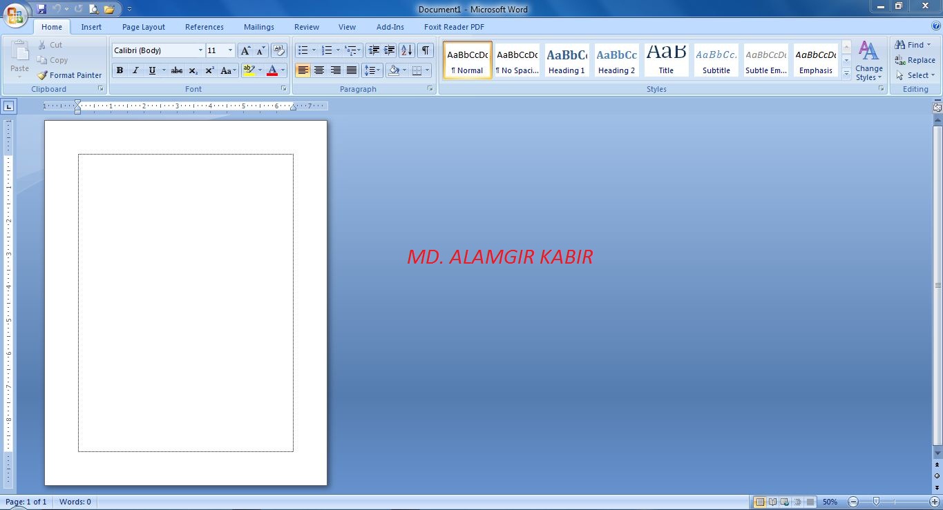This screenshot has height=510, width=943.
Task: Open the Change Case dropdown
Action: pyautogui.click(x=228, y=70)
